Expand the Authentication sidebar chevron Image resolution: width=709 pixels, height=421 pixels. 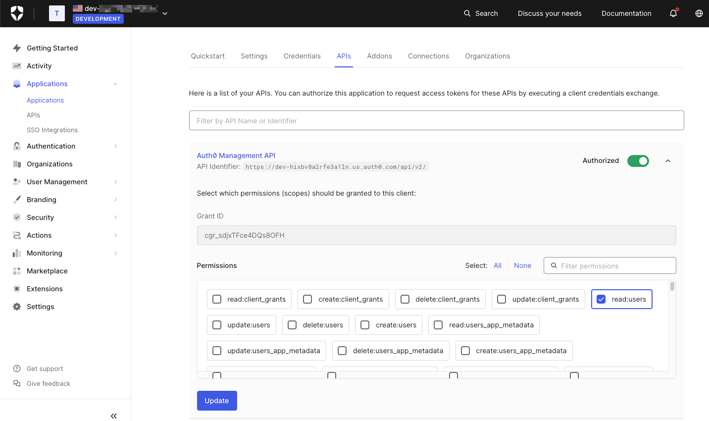115,146
